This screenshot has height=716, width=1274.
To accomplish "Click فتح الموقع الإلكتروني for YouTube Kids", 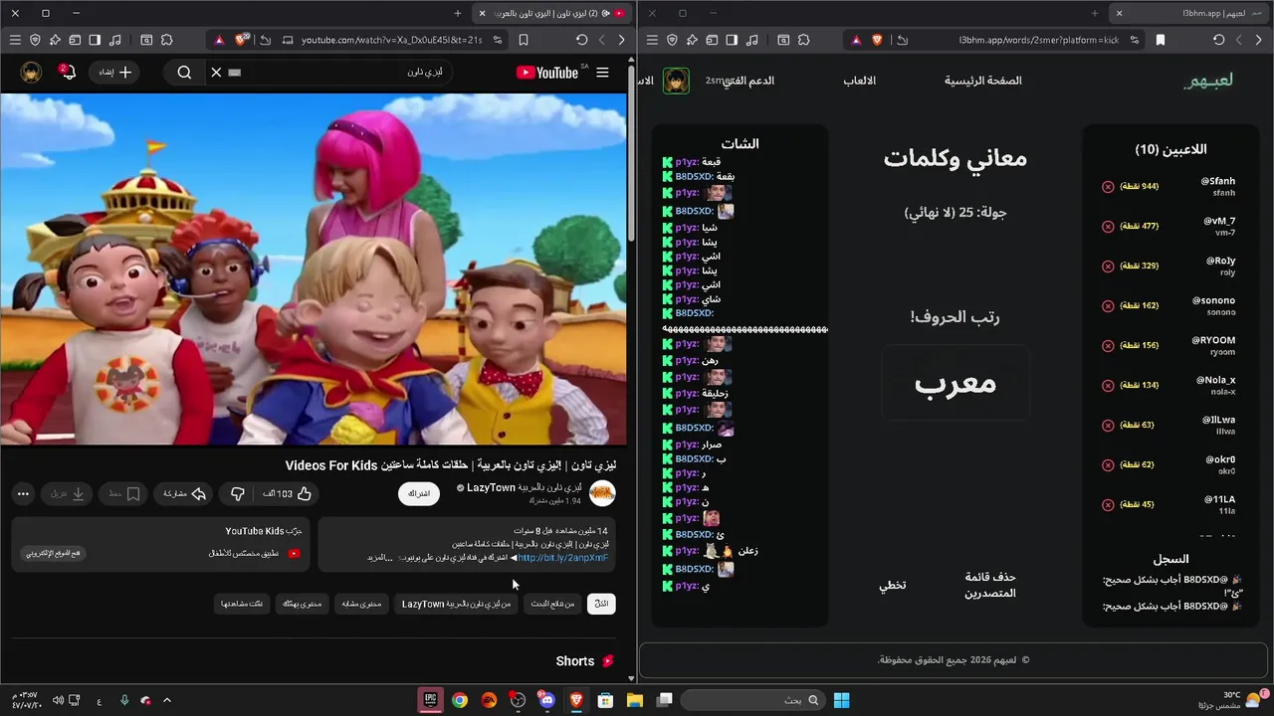I will coord(54,553).
